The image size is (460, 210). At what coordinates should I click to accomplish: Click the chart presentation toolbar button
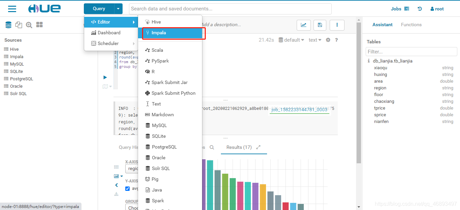tap(303, 25)
